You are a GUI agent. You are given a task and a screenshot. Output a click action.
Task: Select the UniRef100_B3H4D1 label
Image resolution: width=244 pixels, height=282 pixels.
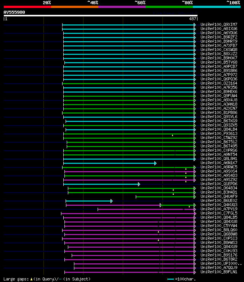[x=219, y=192]
